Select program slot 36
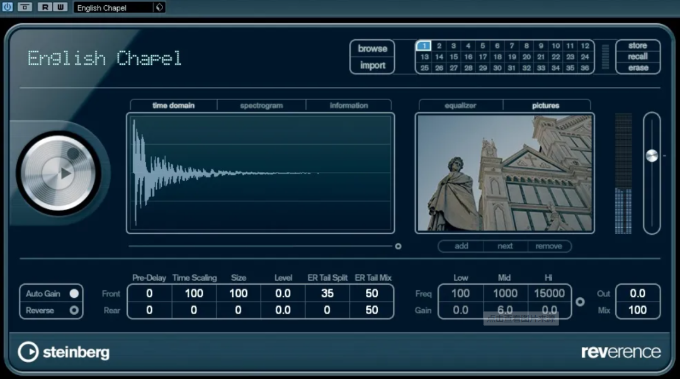 click(585, 68)
